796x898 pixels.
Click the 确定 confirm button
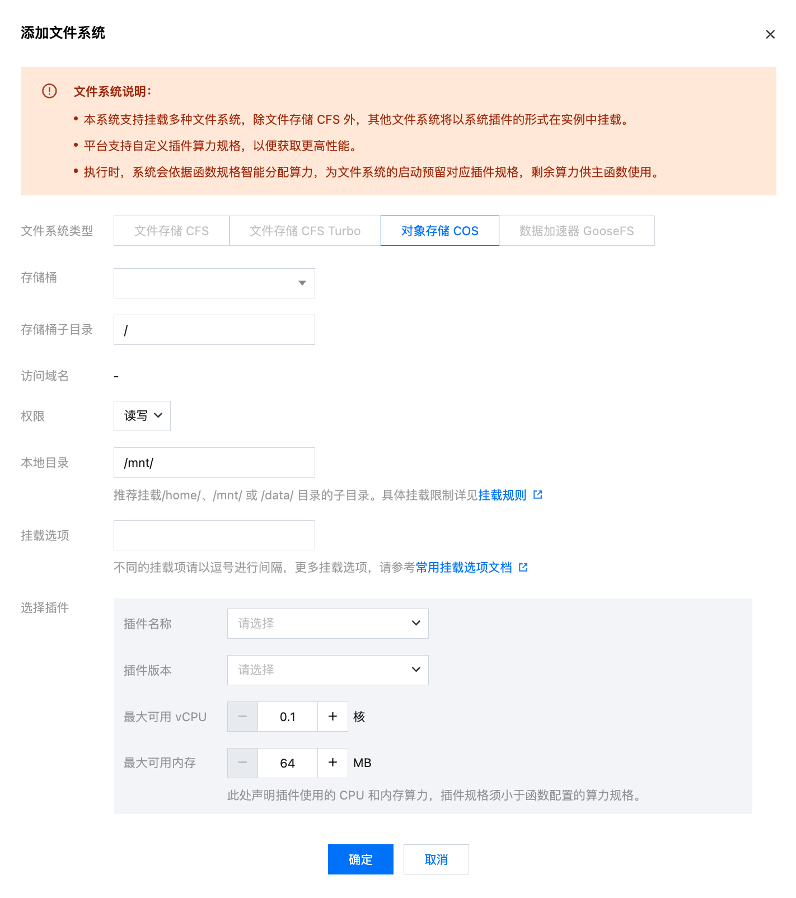360,859
